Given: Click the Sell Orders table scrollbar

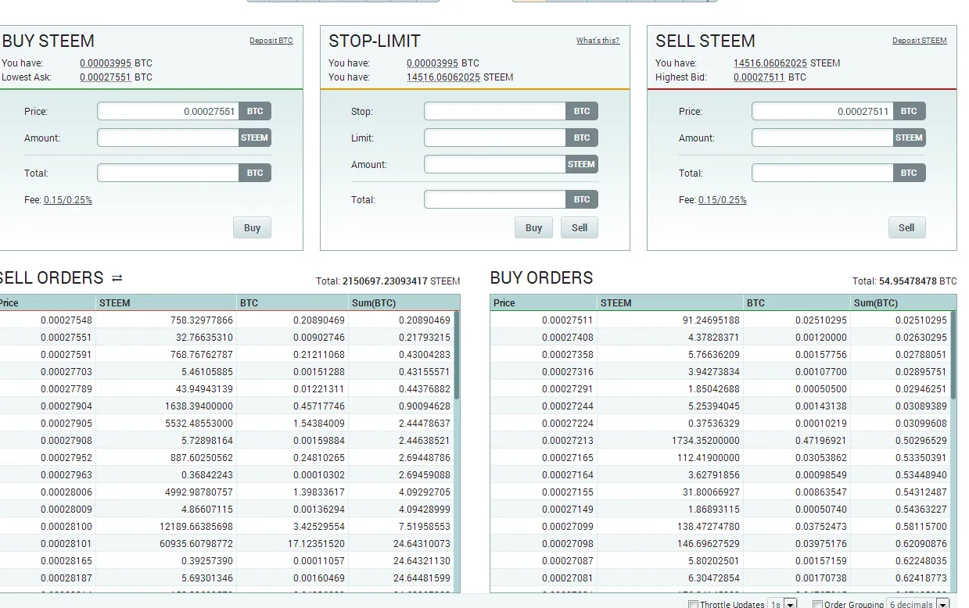Looking at the screenshot, I should pos(457,356).
